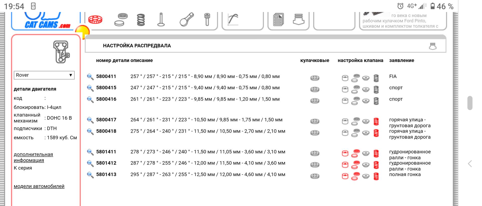Click the red camshaft bearing icon in toolbar

click(x=95, y=20)
